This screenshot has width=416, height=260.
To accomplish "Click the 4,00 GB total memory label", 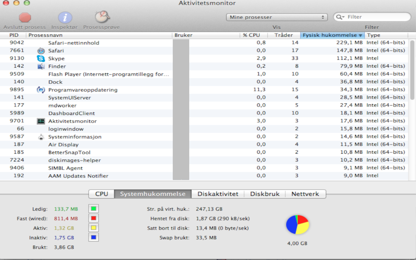I will (297, 243).
